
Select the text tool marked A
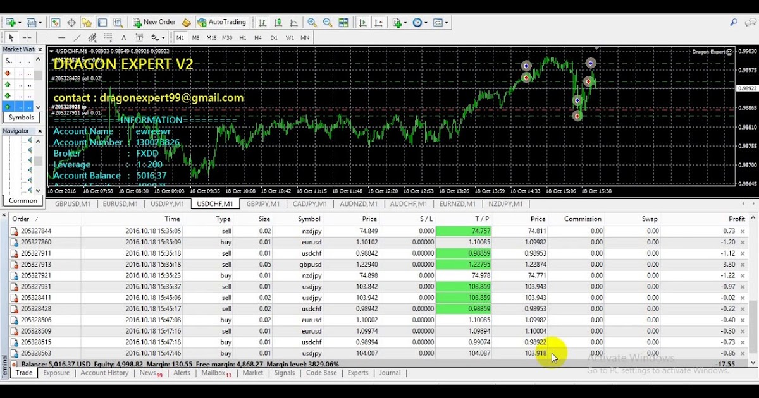(x=123, y=38)
